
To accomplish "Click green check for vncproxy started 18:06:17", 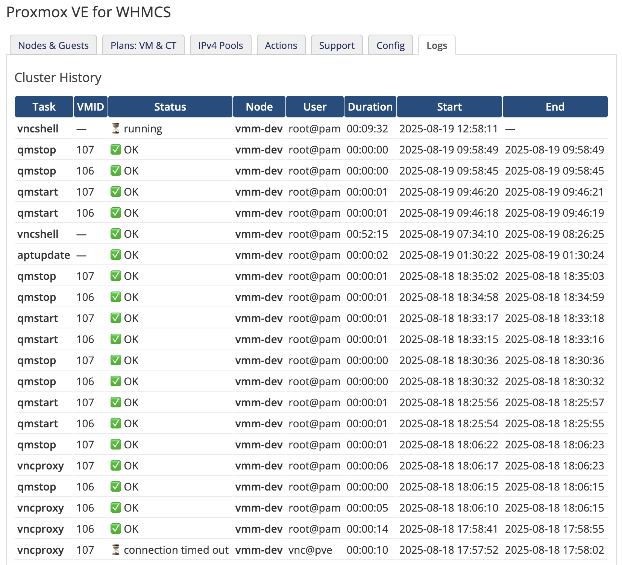I will pyautogui.click(x=116, y=466).
